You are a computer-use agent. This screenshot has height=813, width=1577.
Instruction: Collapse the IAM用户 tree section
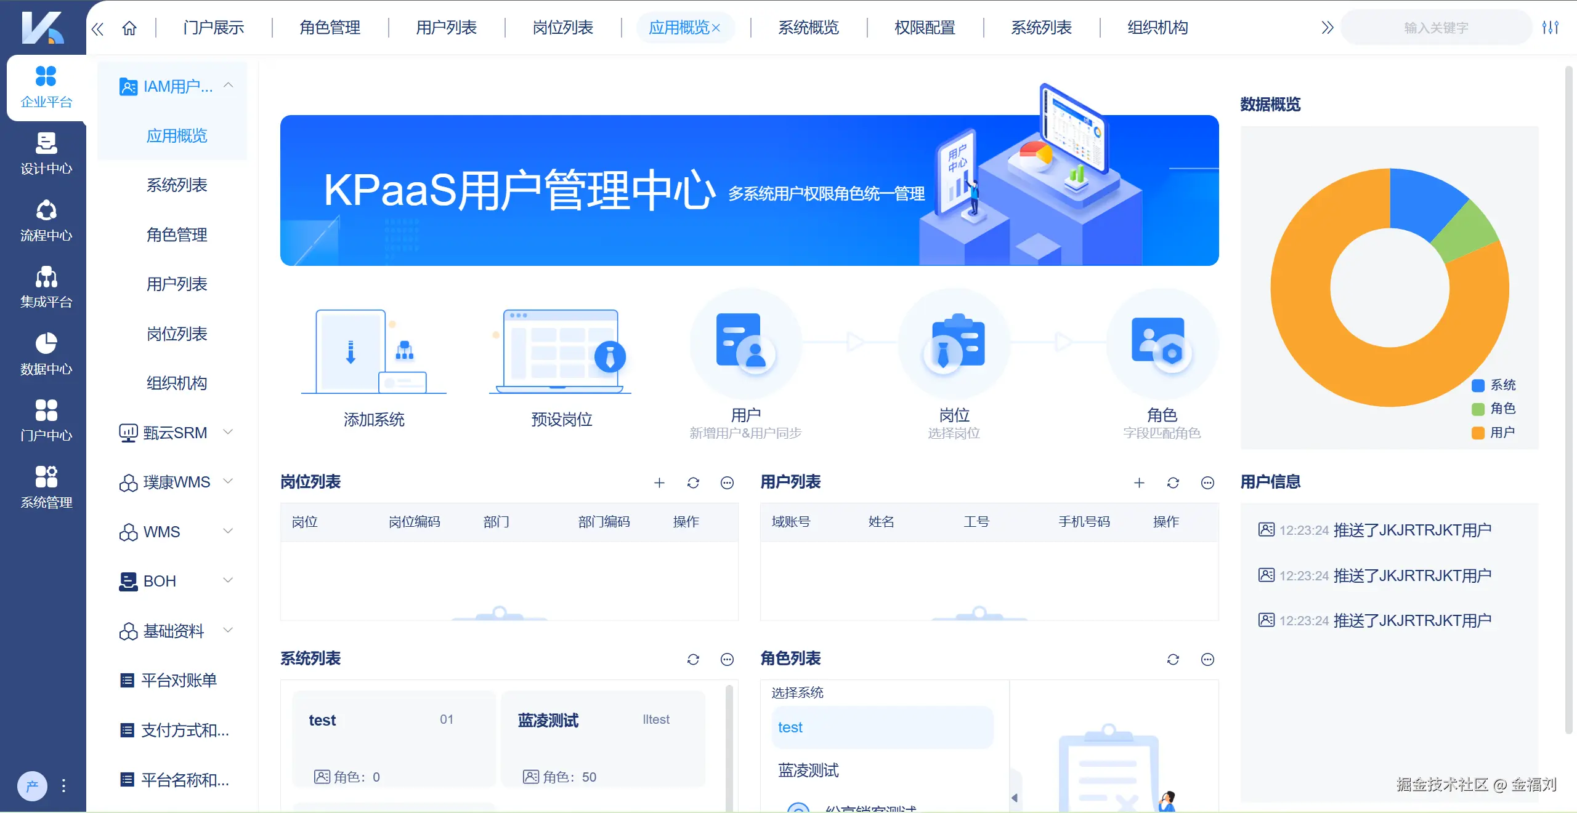pyautogui.click(x=229, y=86)
